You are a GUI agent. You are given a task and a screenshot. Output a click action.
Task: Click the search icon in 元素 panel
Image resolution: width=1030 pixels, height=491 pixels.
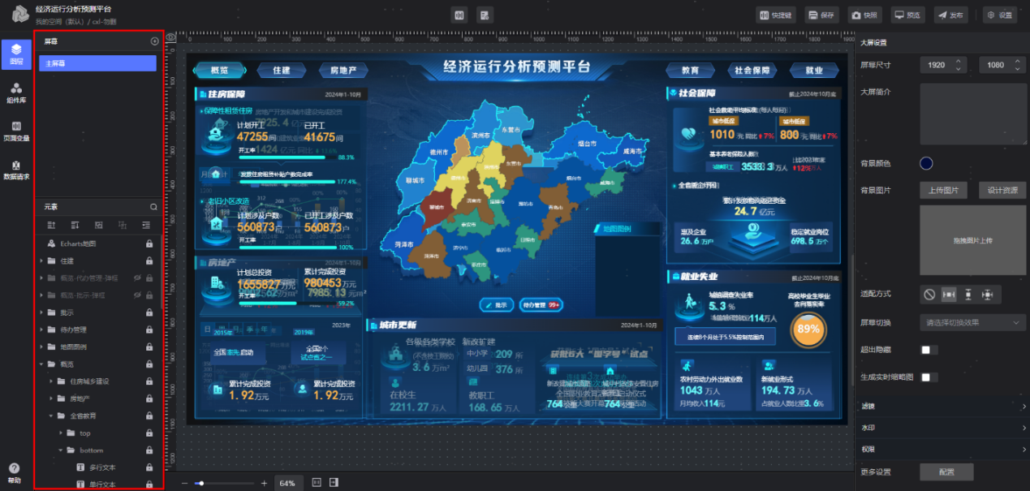pyautogui.click(x=153, y=207)
